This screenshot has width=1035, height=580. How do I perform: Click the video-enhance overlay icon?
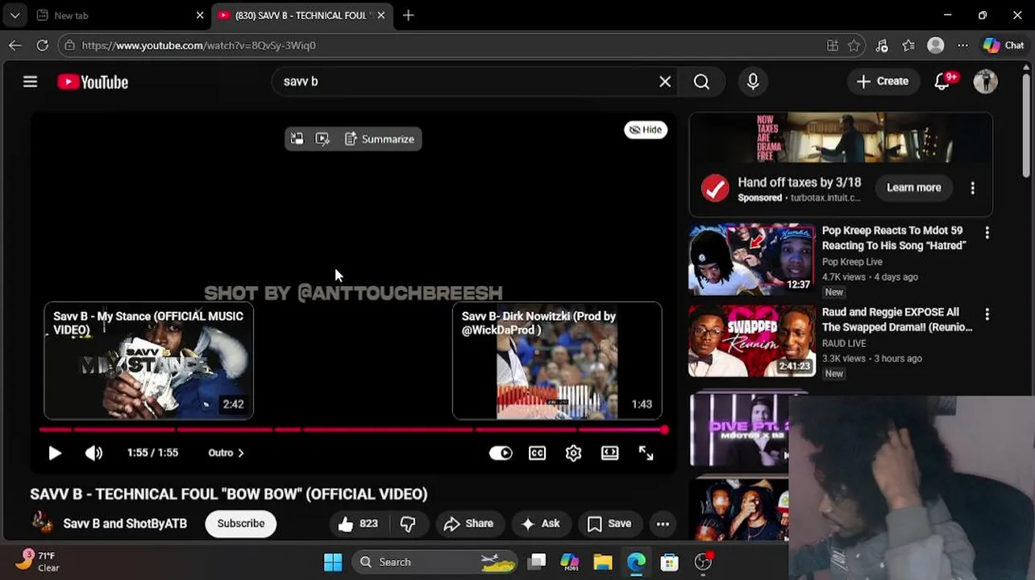point(322,139)
